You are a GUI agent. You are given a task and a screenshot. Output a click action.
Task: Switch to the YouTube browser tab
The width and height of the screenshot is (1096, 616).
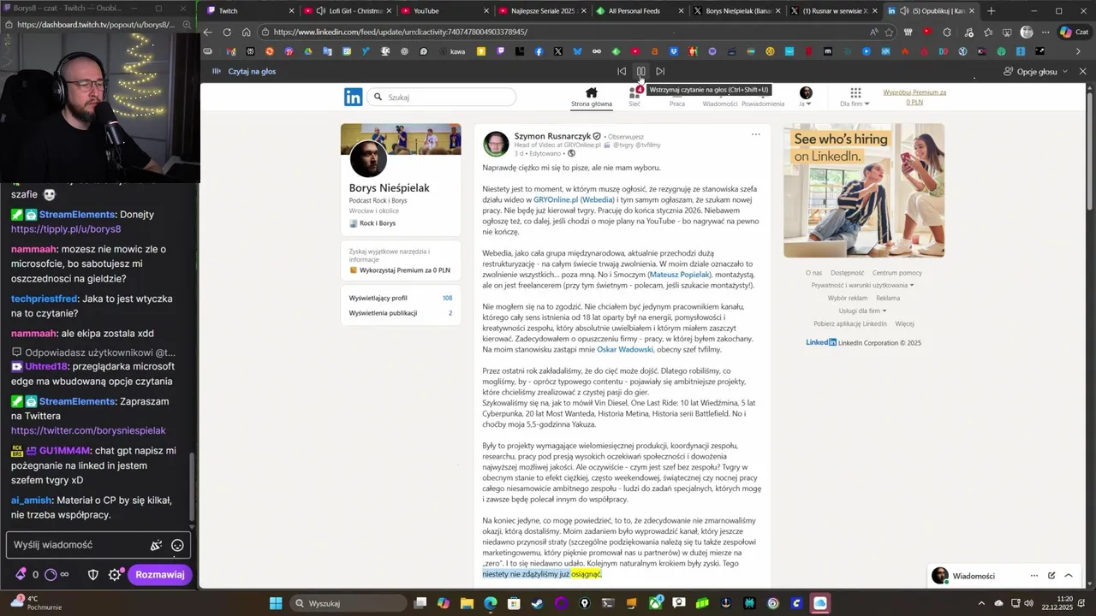(444, 11)
